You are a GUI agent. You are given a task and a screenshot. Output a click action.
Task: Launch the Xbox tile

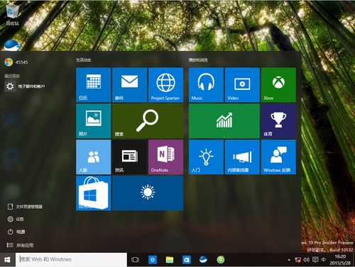(278, 85)
